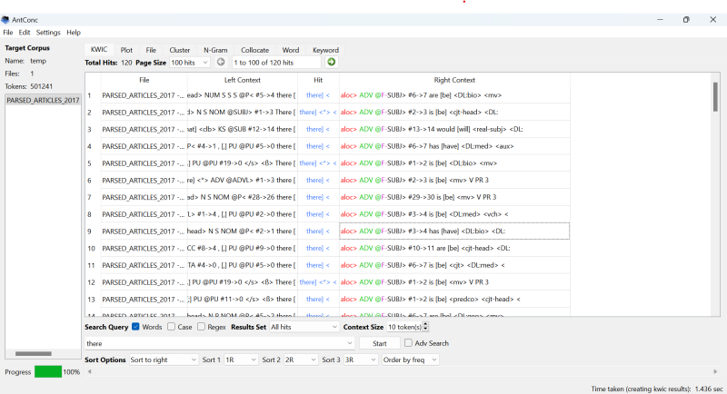Switch to the Word tab
This screenshot has width=727, height=394.
291,50
